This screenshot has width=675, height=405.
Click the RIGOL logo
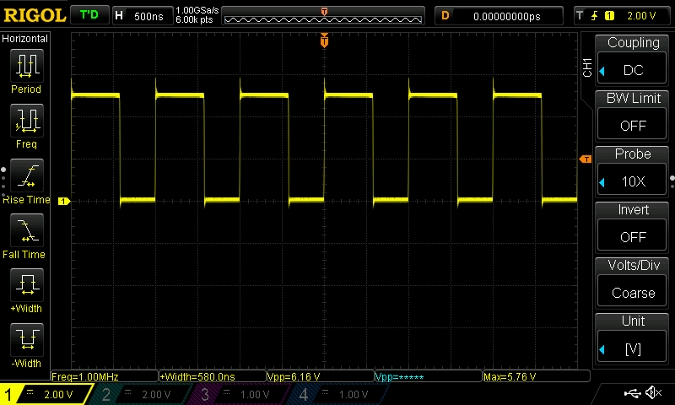(x=35, y=15)
